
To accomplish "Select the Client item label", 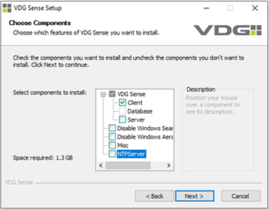I will (x=135, y=103).
